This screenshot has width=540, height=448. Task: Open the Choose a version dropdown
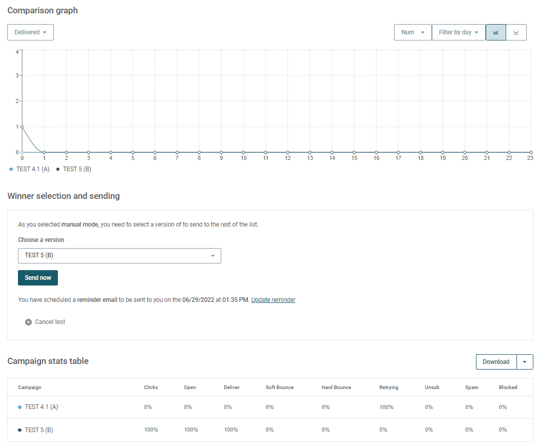tap(119, 256)
